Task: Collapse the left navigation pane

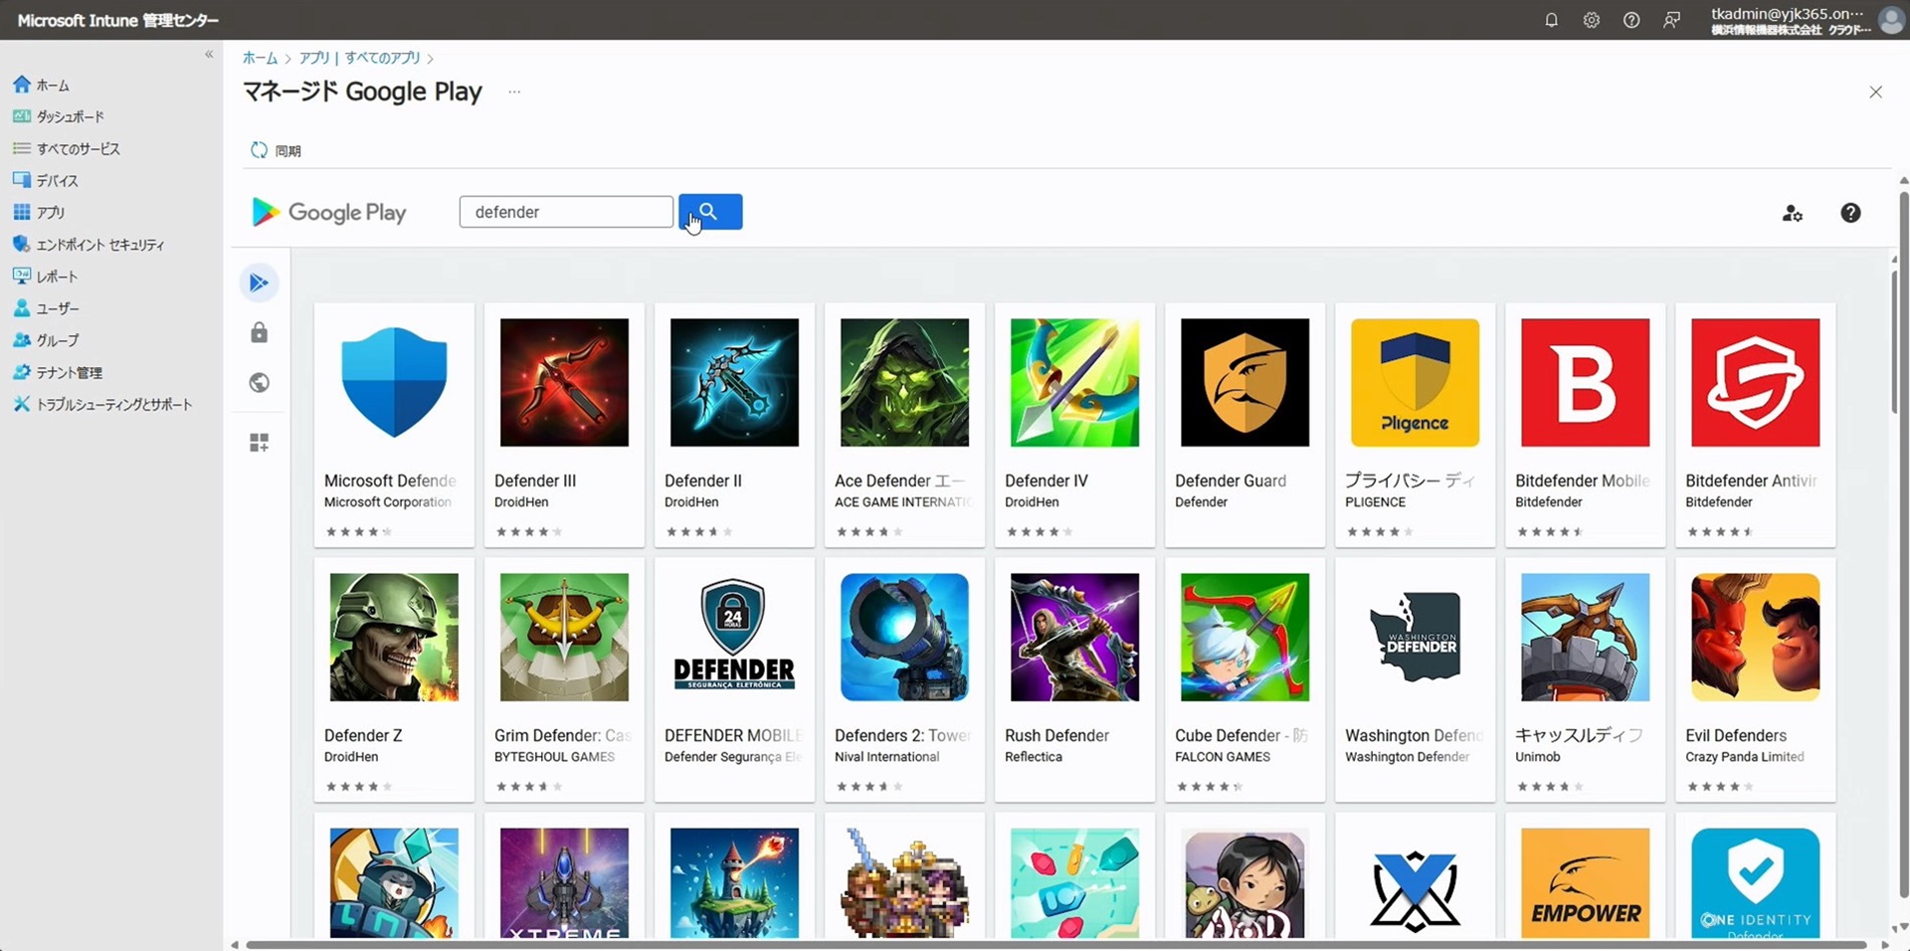Action: [x=209, y=55]
